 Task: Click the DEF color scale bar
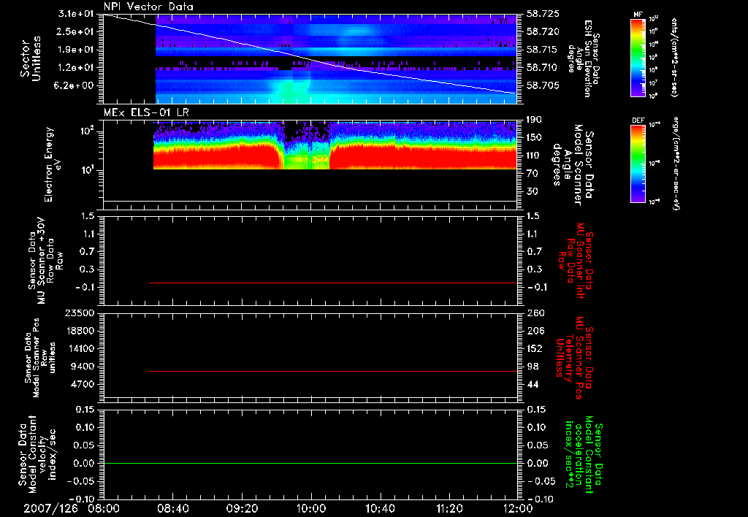point(638,164)
